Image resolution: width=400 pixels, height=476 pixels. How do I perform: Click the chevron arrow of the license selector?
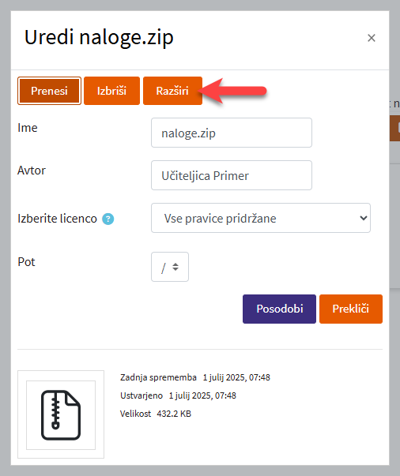point(363,218)
